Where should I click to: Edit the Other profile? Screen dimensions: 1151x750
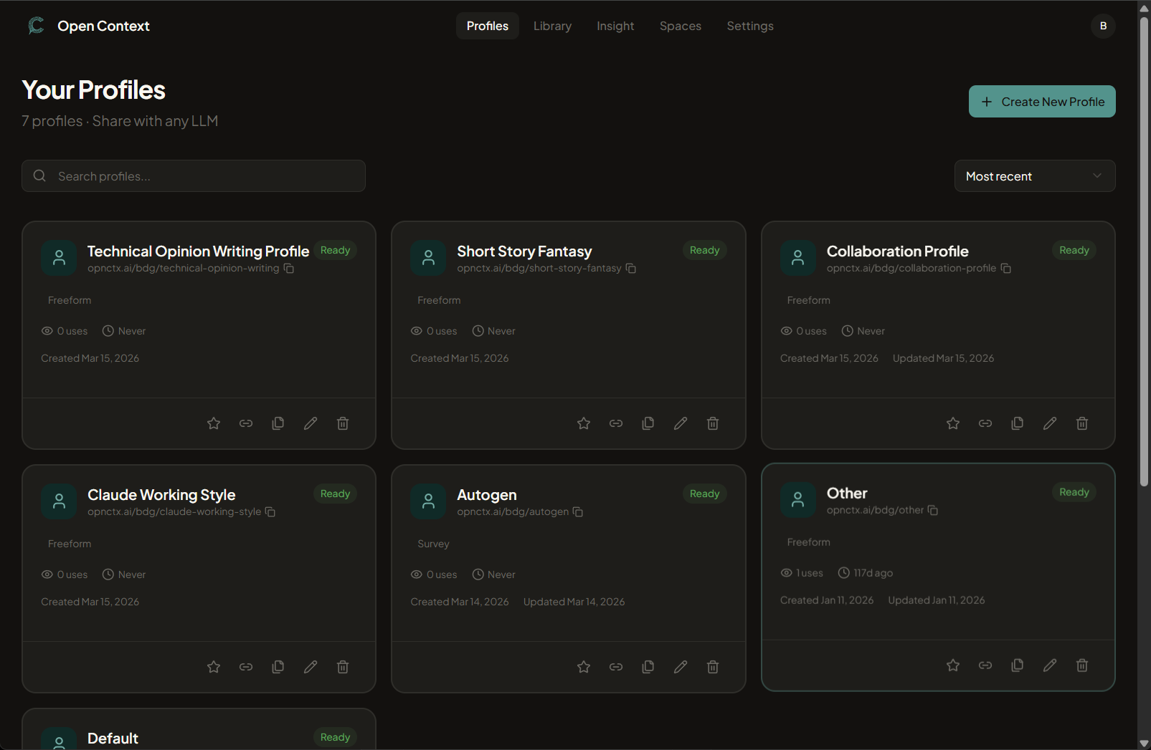click(x=1050, y=665)
